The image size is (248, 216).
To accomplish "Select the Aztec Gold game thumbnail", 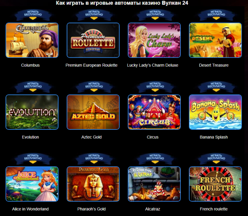I will [x=93, y=112].
